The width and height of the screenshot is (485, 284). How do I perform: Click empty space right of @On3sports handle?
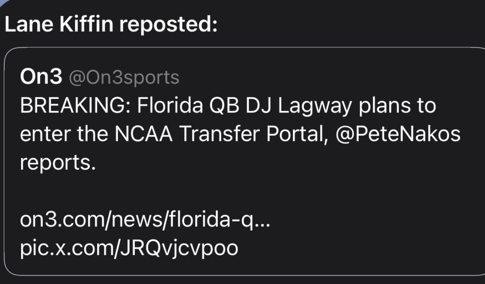[x=329, y=77]
